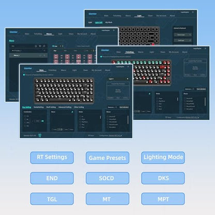This screenshot has height=215, width=215.
Task: Click the Lighting Mode feature label
Action: pyautogui.click(x=163, y=157)
